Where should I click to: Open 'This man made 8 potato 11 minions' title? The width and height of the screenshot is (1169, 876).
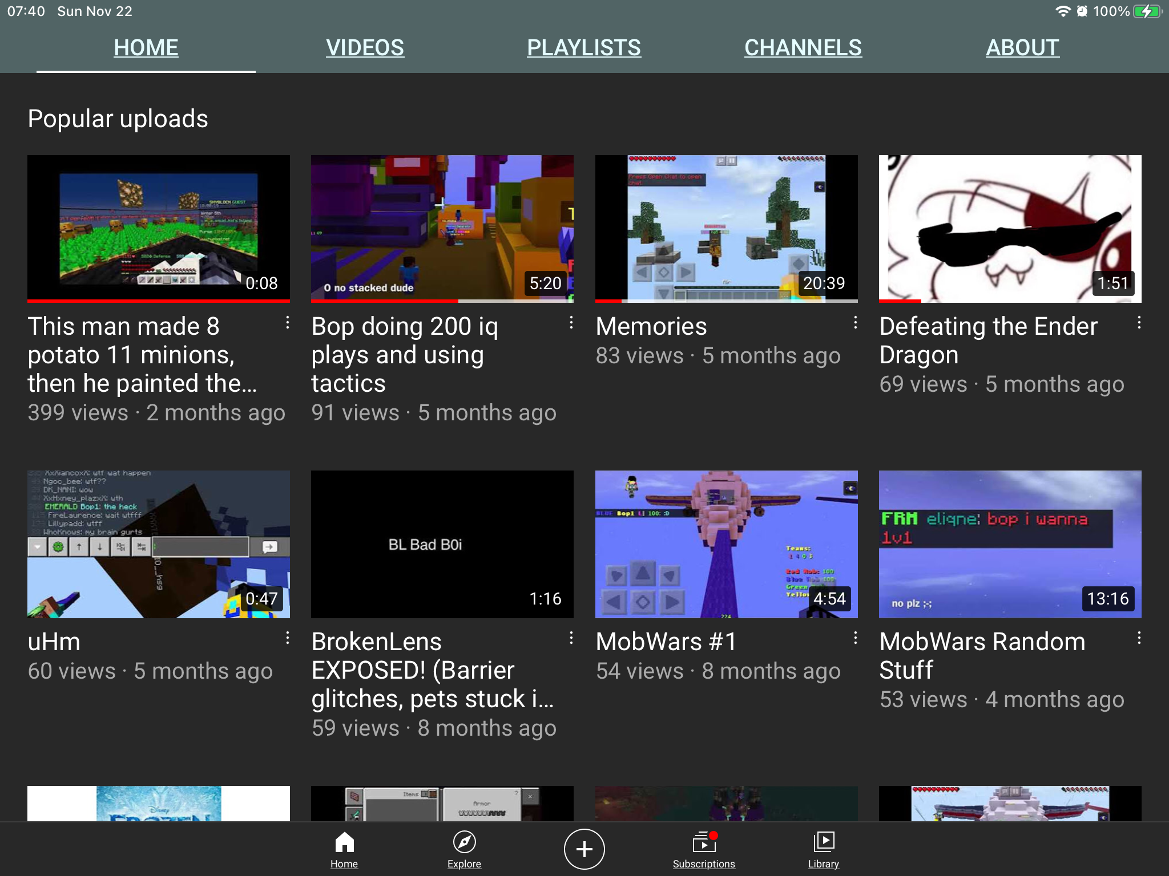[143, 355]
